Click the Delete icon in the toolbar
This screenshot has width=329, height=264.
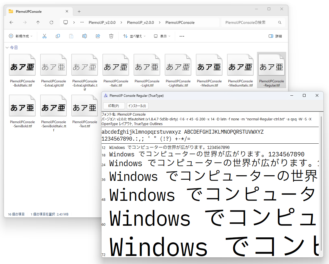click(x=111, y=36)
